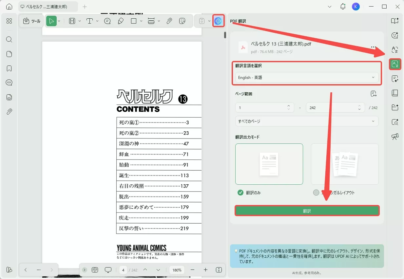Open the notifications bell icon
This screenshot has width=404, height=279.
pos(343,7)
